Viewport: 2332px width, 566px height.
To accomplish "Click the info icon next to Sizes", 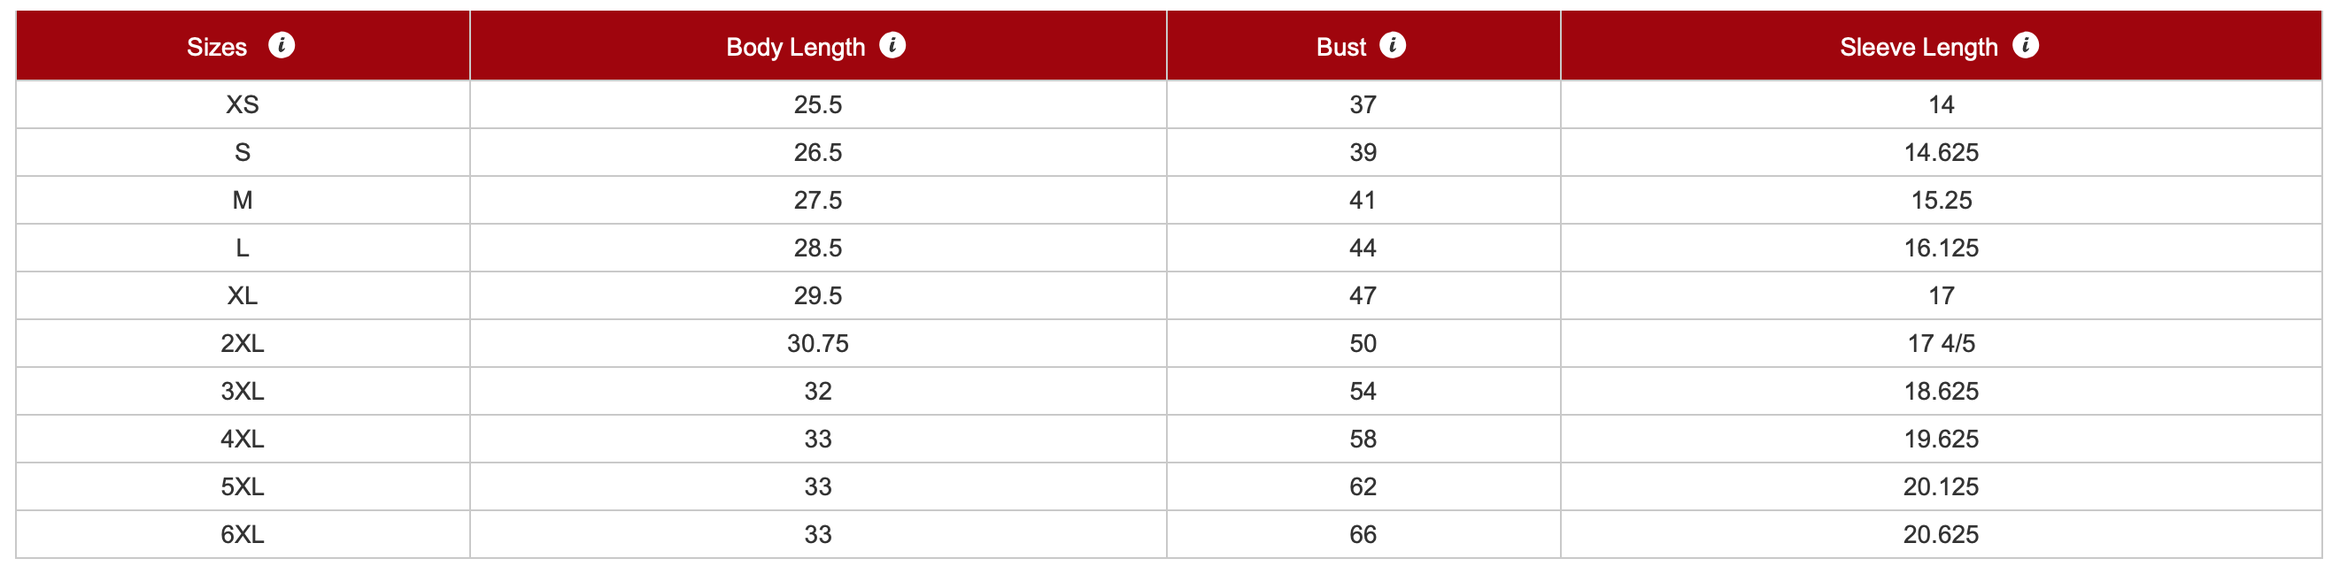I will point(282,45).
